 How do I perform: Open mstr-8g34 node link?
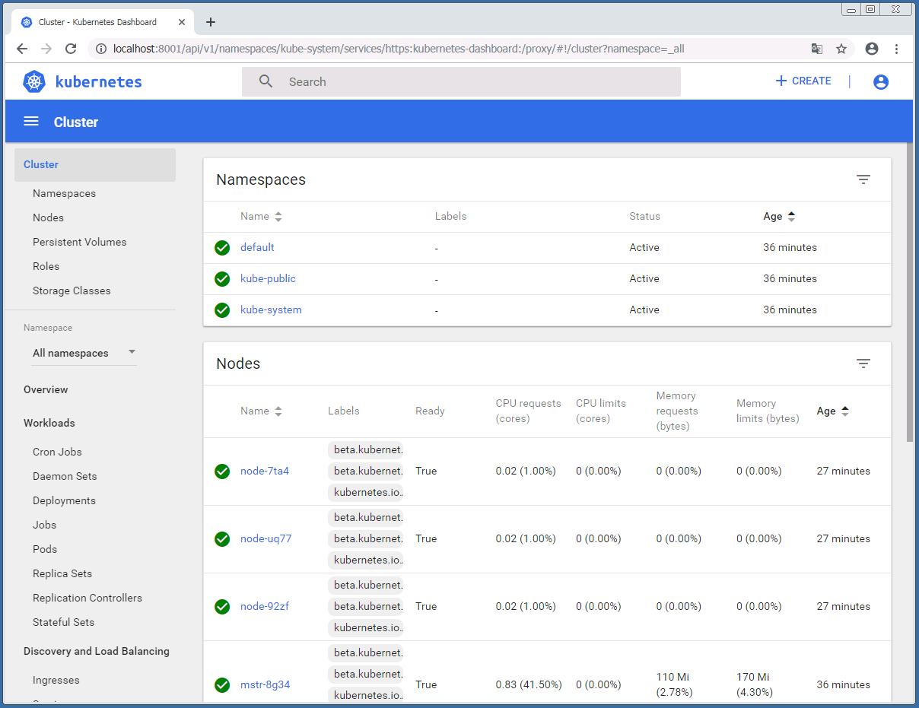(x=265, y=685)
